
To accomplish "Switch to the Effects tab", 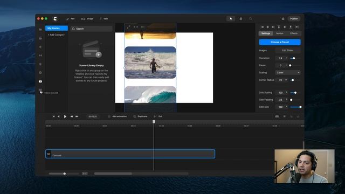I will (294, 33).
